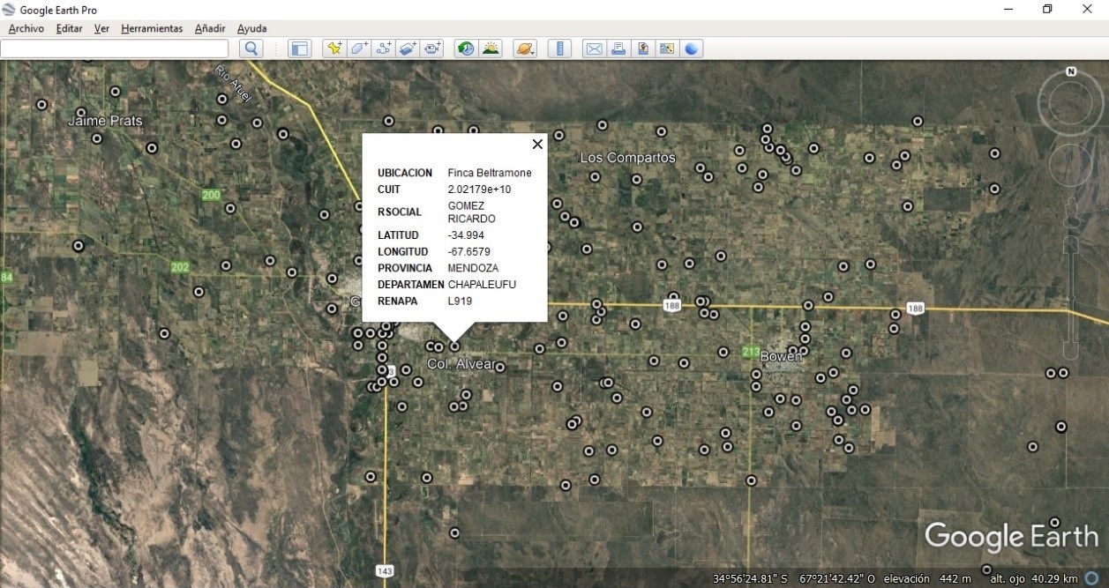Expand the Añadir menu
The height and width of the screenshot is (588, 1109).
pos(210,28)
